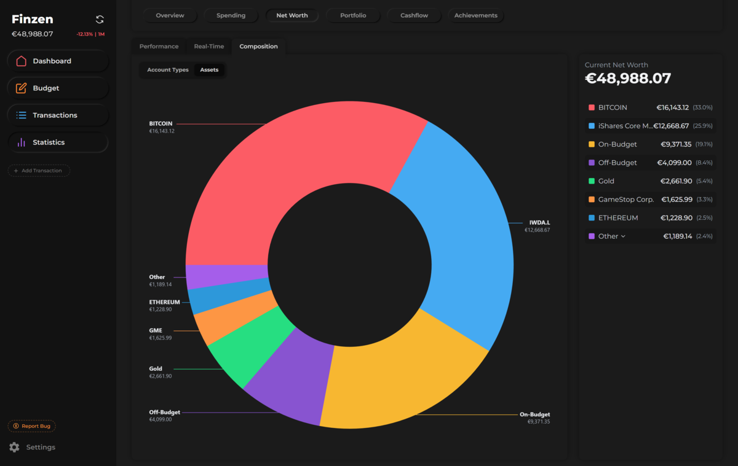The image size is (738, 466).
Task: Switch composition view to Account Types
Action: (x=168, y=70)
